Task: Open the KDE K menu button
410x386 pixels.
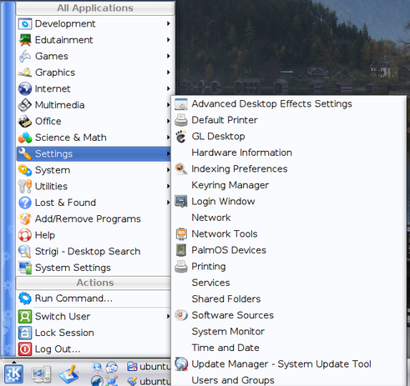Action: pos(13,374)
